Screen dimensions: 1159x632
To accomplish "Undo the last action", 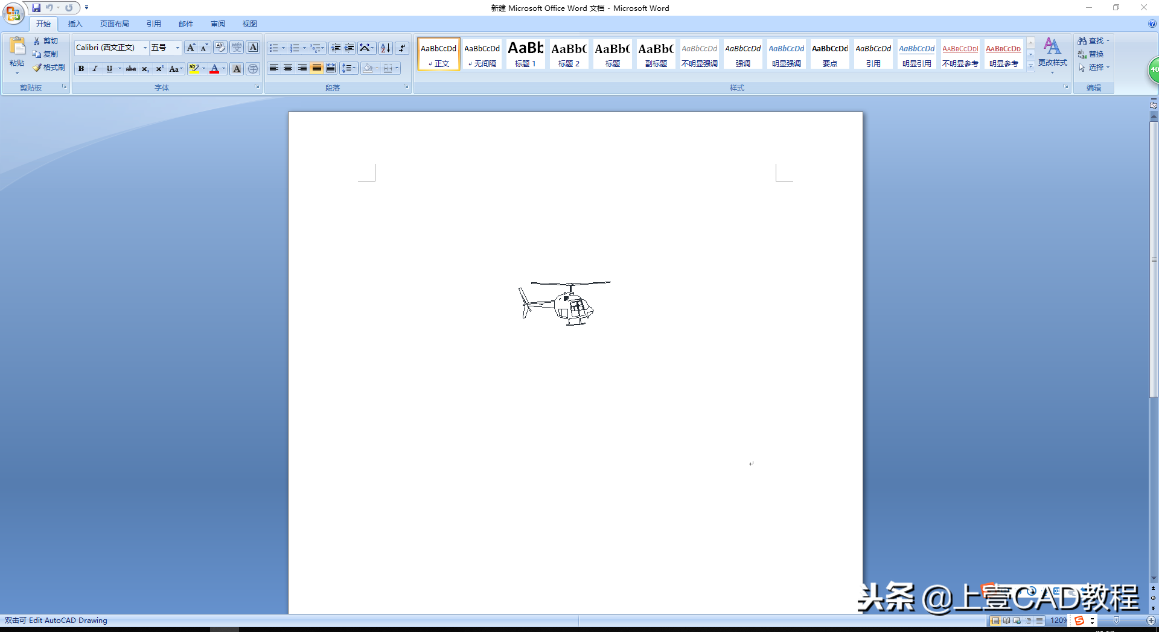I will 49,8.
